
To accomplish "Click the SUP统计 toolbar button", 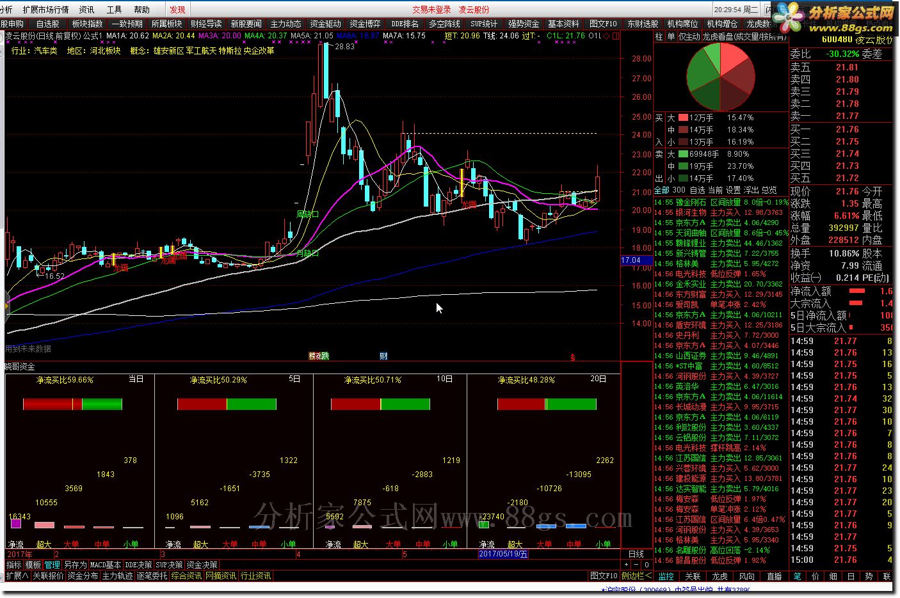I will (x=484, y=24).
